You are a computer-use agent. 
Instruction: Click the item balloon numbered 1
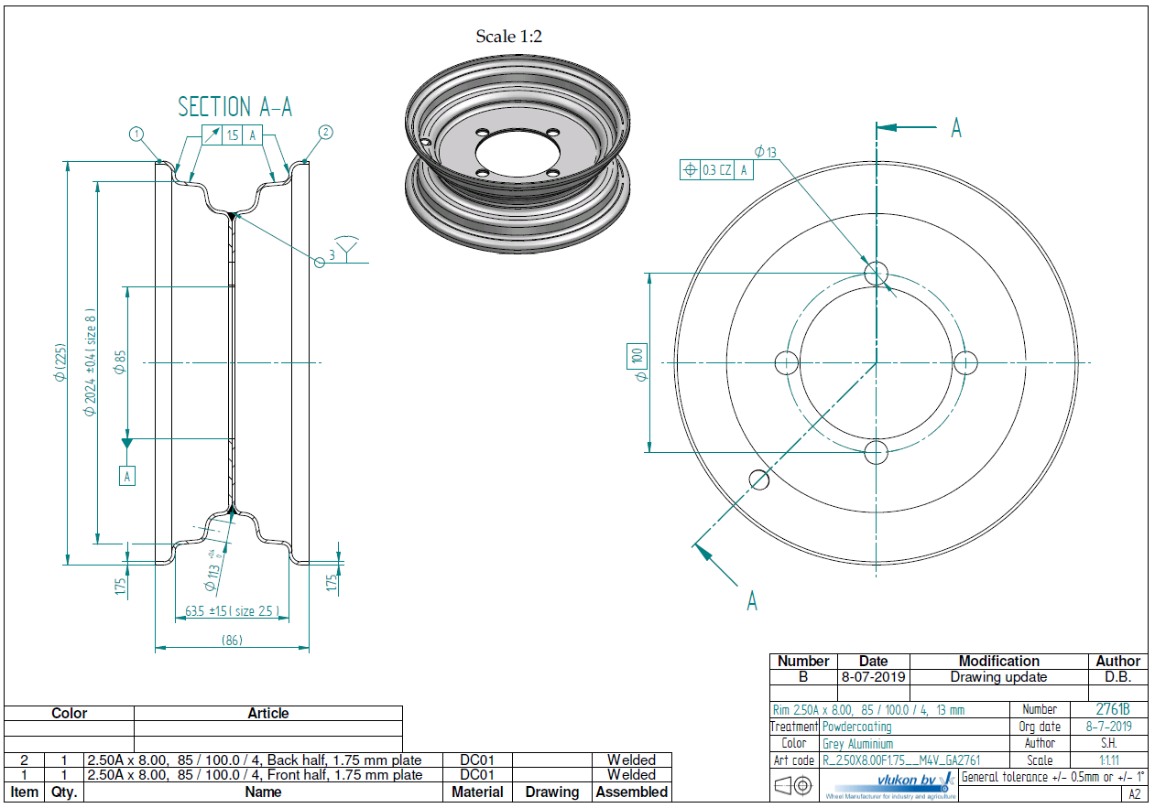point(136,134)
